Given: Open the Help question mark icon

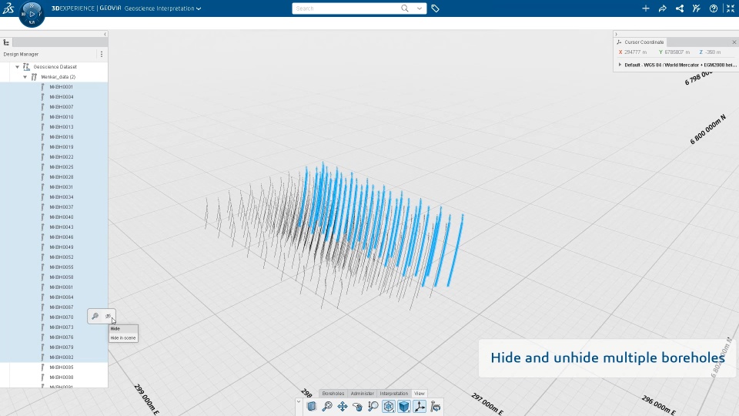Looking at the screenshot, I should (713, 8).
